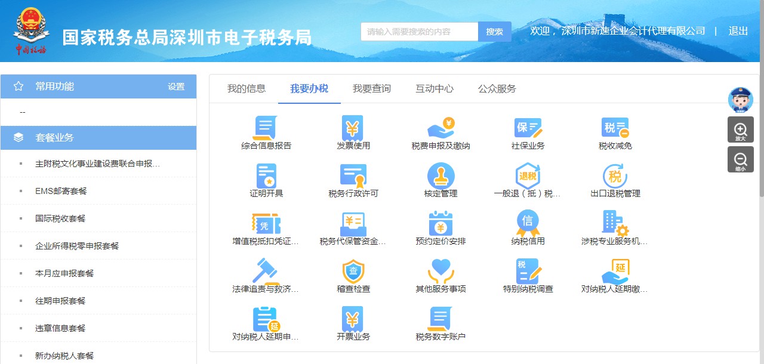Click the 证明开具 certificate icon
The width and height of the screenshot is (764, 364).
(266, 176)
